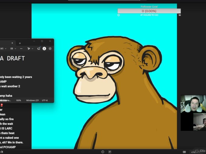Image resolution: width=206 pixels, height=154 pixels.
Task: Open the three-dots more options in Notepad toolbar
Action: (x=21, y=49)
